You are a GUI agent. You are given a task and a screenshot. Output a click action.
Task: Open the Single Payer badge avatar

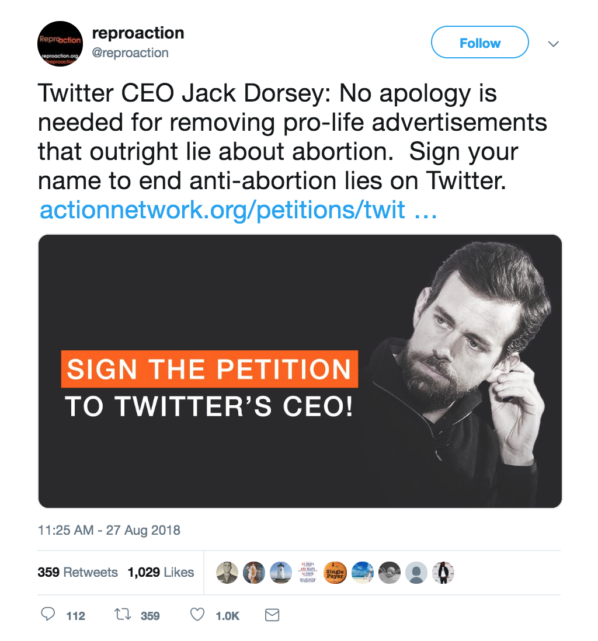point(335,573)
